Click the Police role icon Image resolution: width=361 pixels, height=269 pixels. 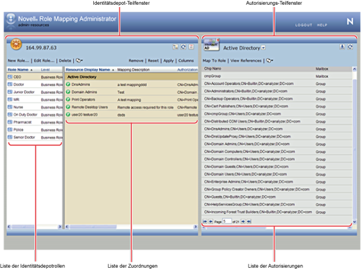tap(10, 129)
